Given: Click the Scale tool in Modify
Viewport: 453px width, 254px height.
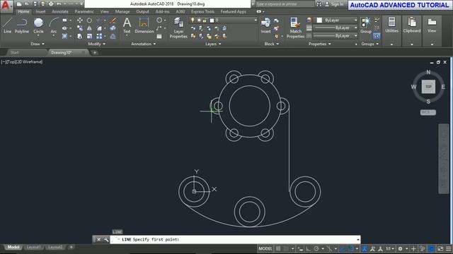Looking at the screenshot, I should [x=90, y=36].
